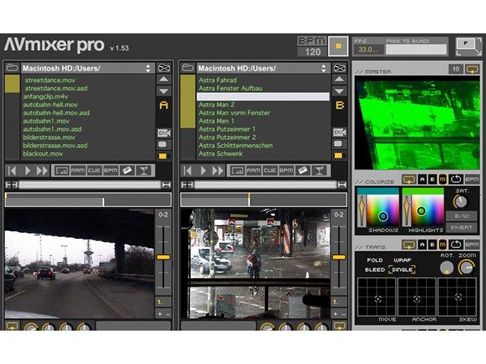Click the CUE icon in deck A toolbar
The image size is (486, 364).
click(94, 171)
